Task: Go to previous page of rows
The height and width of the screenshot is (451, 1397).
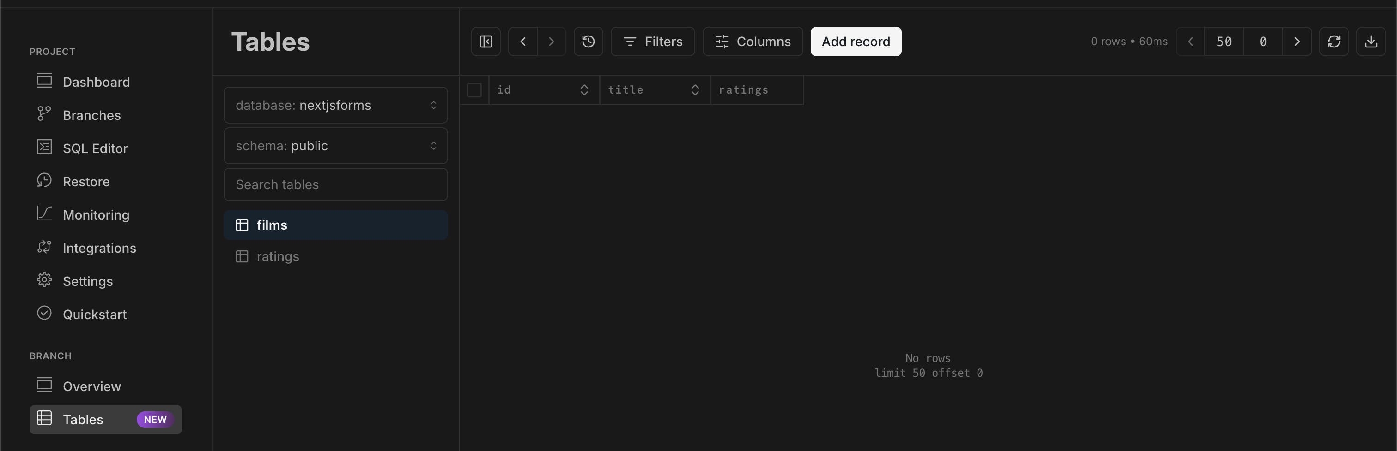Action: [x=1190, y=42]
